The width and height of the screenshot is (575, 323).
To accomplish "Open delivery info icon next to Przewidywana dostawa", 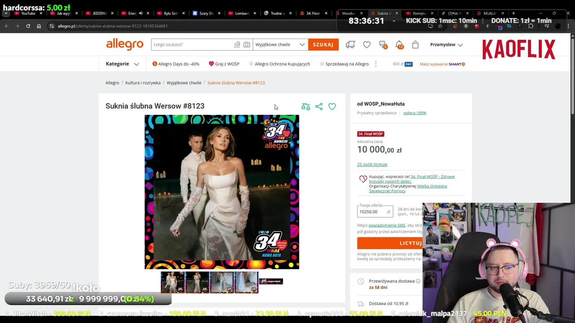I will (418, 281).
